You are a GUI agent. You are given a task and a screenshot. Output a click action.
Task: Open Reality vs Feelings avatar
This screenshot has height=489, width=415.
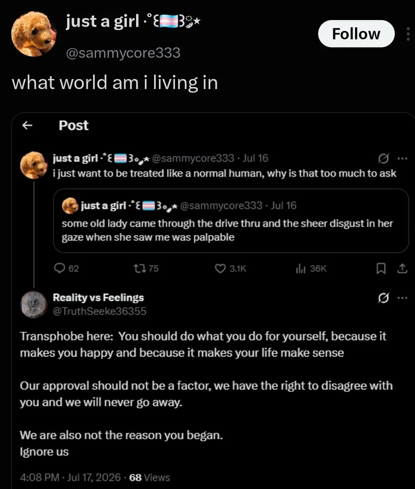tap(34, 305)
